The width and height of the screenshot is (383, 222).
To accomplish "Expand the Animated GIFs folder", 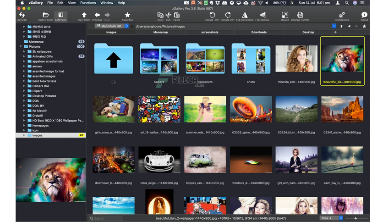I will [x=24, y=56].
